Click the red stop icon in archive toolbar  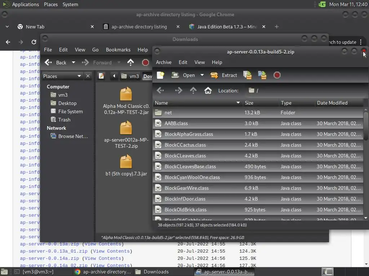(277, 75)
